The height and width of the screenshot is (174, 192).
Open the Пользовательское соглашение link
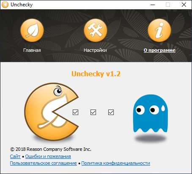click(x=44, y=163)
